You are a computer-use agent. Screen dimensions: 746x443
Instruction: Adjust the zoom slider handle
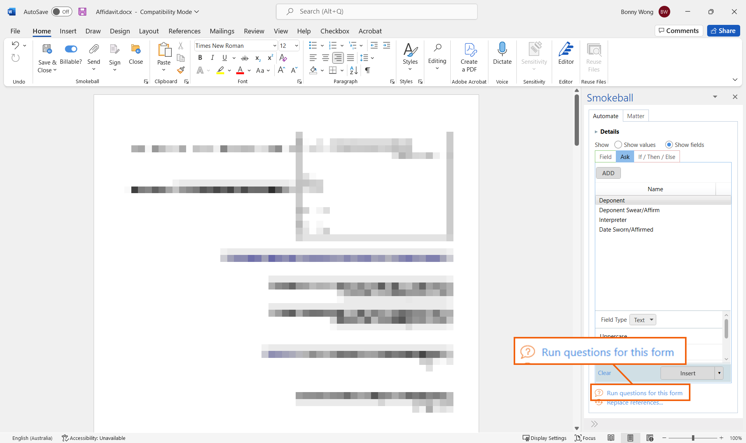point(693,438)
